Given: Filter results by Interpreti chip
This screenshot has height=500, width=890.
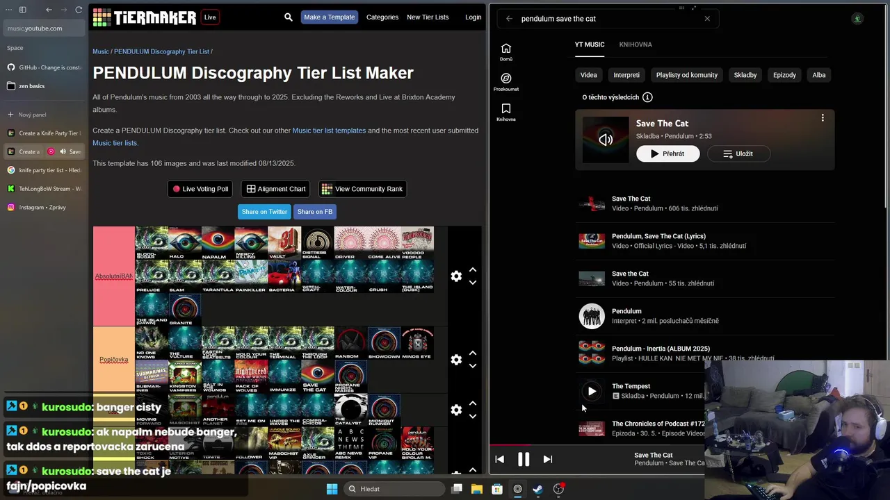Looking at the screenshot, I should (x=626, y=75).
